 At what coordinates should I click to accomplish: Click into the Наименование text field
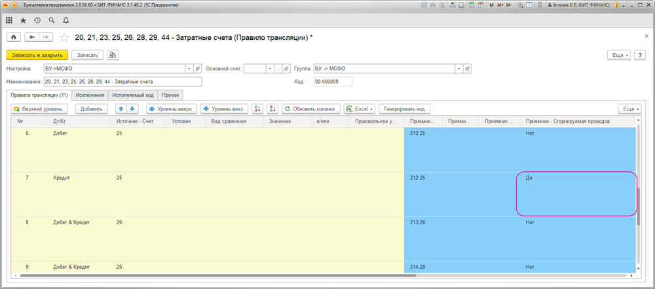click(x=122, y=82)
